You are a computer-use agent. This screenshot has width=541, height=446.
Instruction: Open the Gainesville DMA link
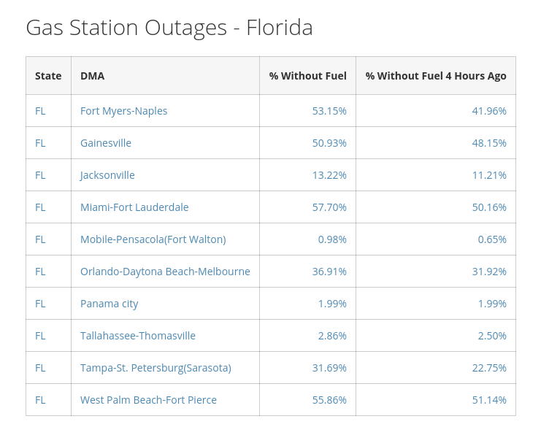click(106, 143)
